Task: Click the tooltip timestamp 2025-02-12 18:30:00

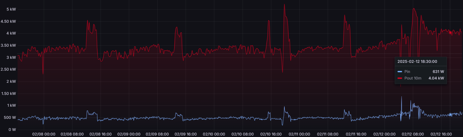Action: pyautogui.click(x=417, y=61)
